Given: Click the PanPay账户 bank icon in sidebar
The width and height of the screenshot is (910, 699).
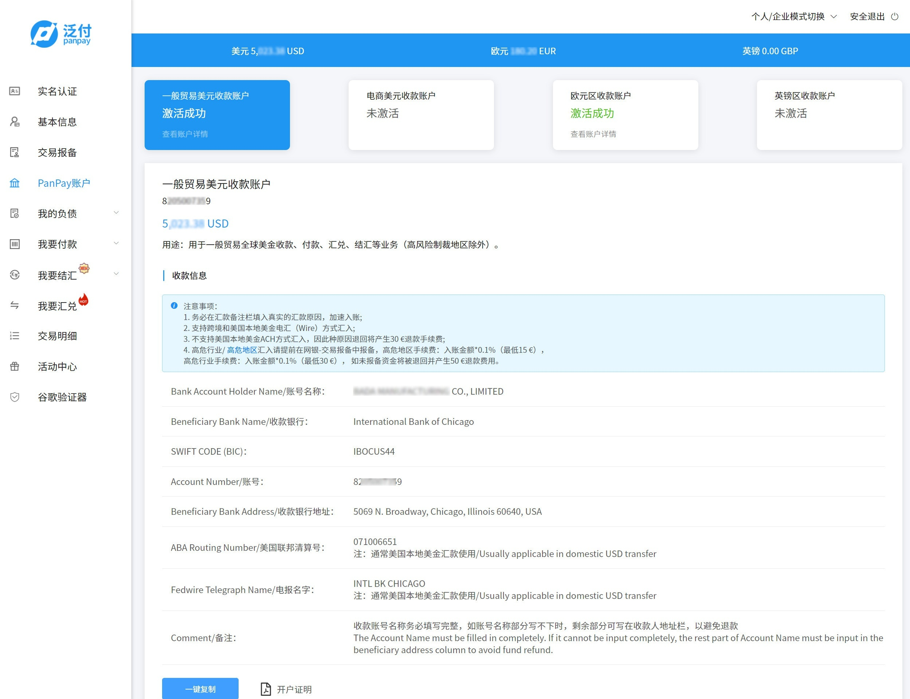Looking at the screenshot, I should click(x=15, y=183).
